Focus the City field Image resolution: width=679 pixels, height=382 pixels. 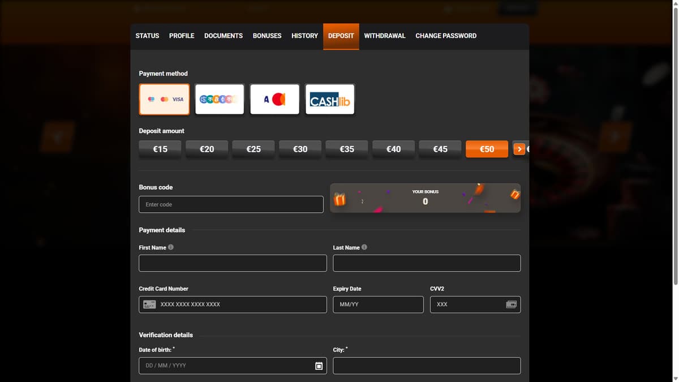click(x=427, y=366)
